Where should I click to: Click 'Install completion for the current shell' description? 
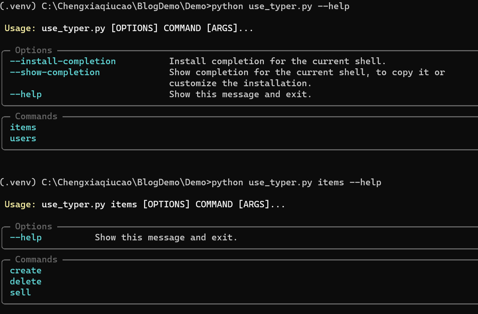(277, 61)
